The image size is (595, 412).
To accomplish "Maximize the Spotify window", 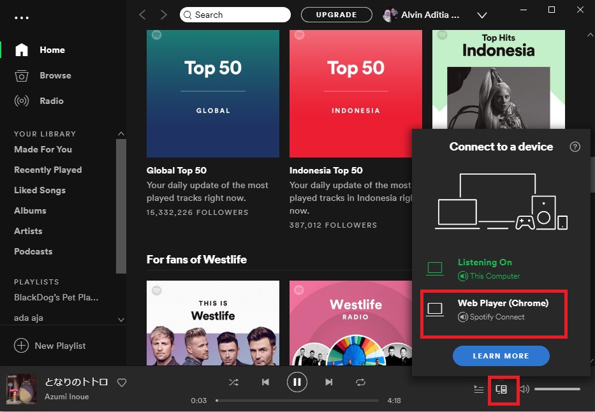I will pos(552,10).
